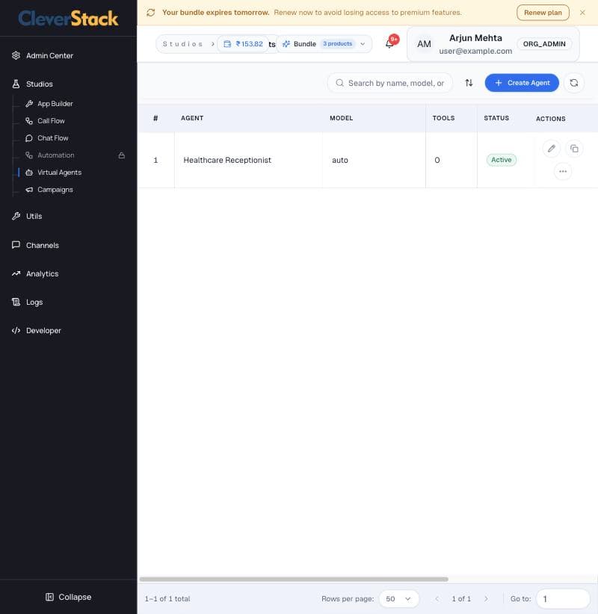598x614 pixels.
Task: Click the CleverStack logo
Action: (x=68, y=19)
